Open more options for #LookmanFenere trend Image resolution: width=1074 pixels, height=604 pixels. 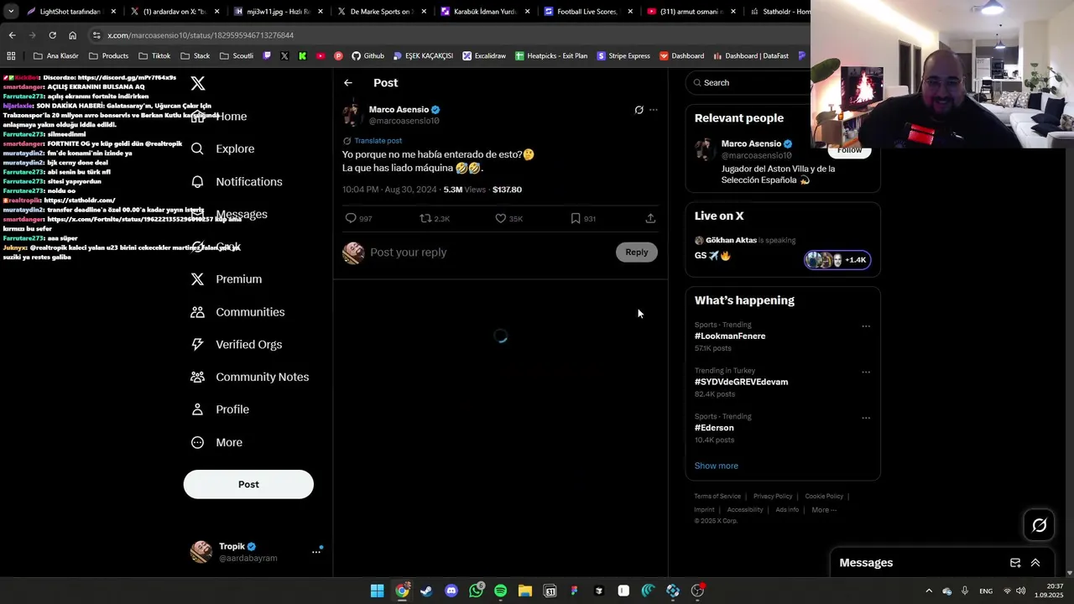pyautogui.click(x=866, y=326)
